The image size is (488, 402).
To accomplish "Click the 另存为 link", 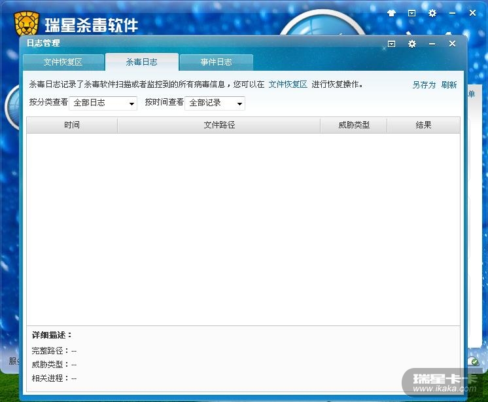I will coord(424,84).
